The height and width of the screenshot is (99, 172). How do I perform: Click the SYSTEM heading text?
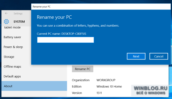coord(19,22)
